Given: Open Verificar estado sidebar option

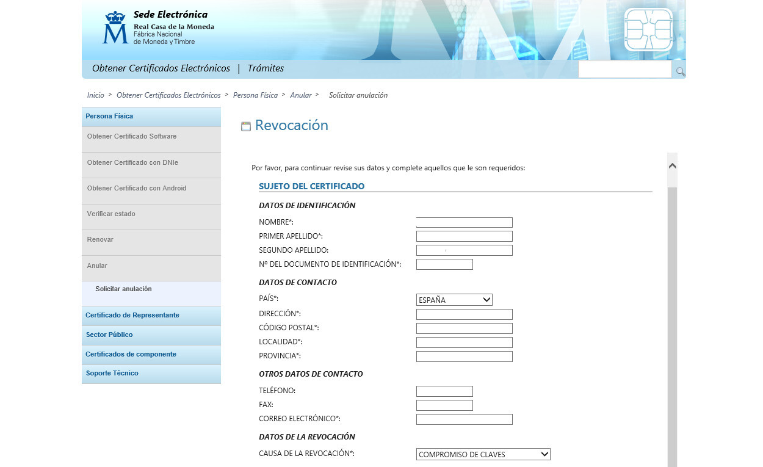Looking at the screenshot, I should click(111, 214).
